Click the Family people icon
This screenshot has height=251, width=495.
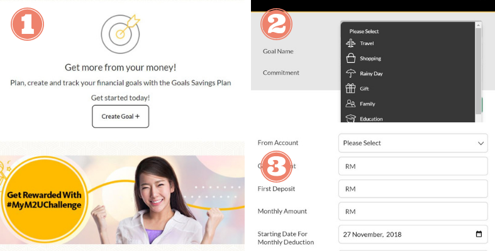tap(351, 104)
